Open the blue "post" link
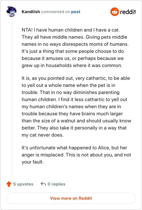The width and height of the screenshot is (142, 210). [x=76, y=12]
